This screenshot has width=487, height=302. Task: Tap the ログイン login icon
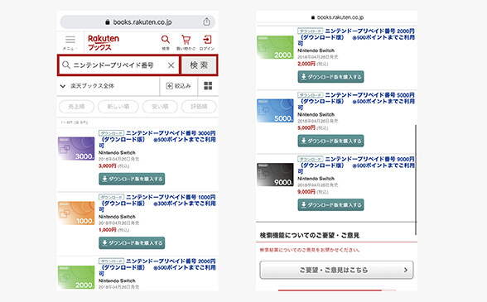tap(207, 42)
